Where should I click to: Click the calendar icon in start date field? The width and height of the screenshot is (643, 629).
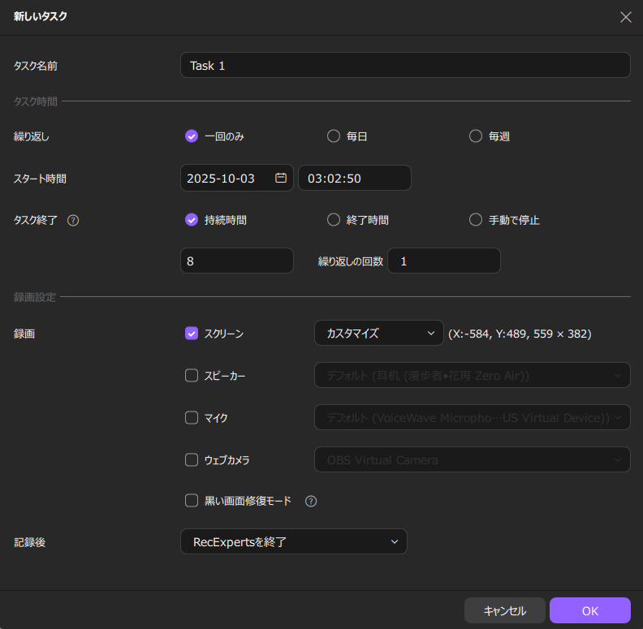pyautogui.click(x=281, y=178)
